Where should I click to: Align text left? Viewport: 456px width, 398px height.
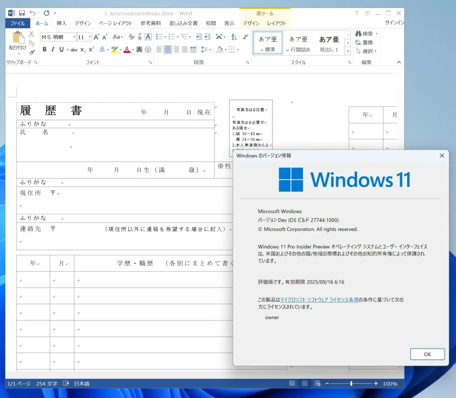pos(159,49)
